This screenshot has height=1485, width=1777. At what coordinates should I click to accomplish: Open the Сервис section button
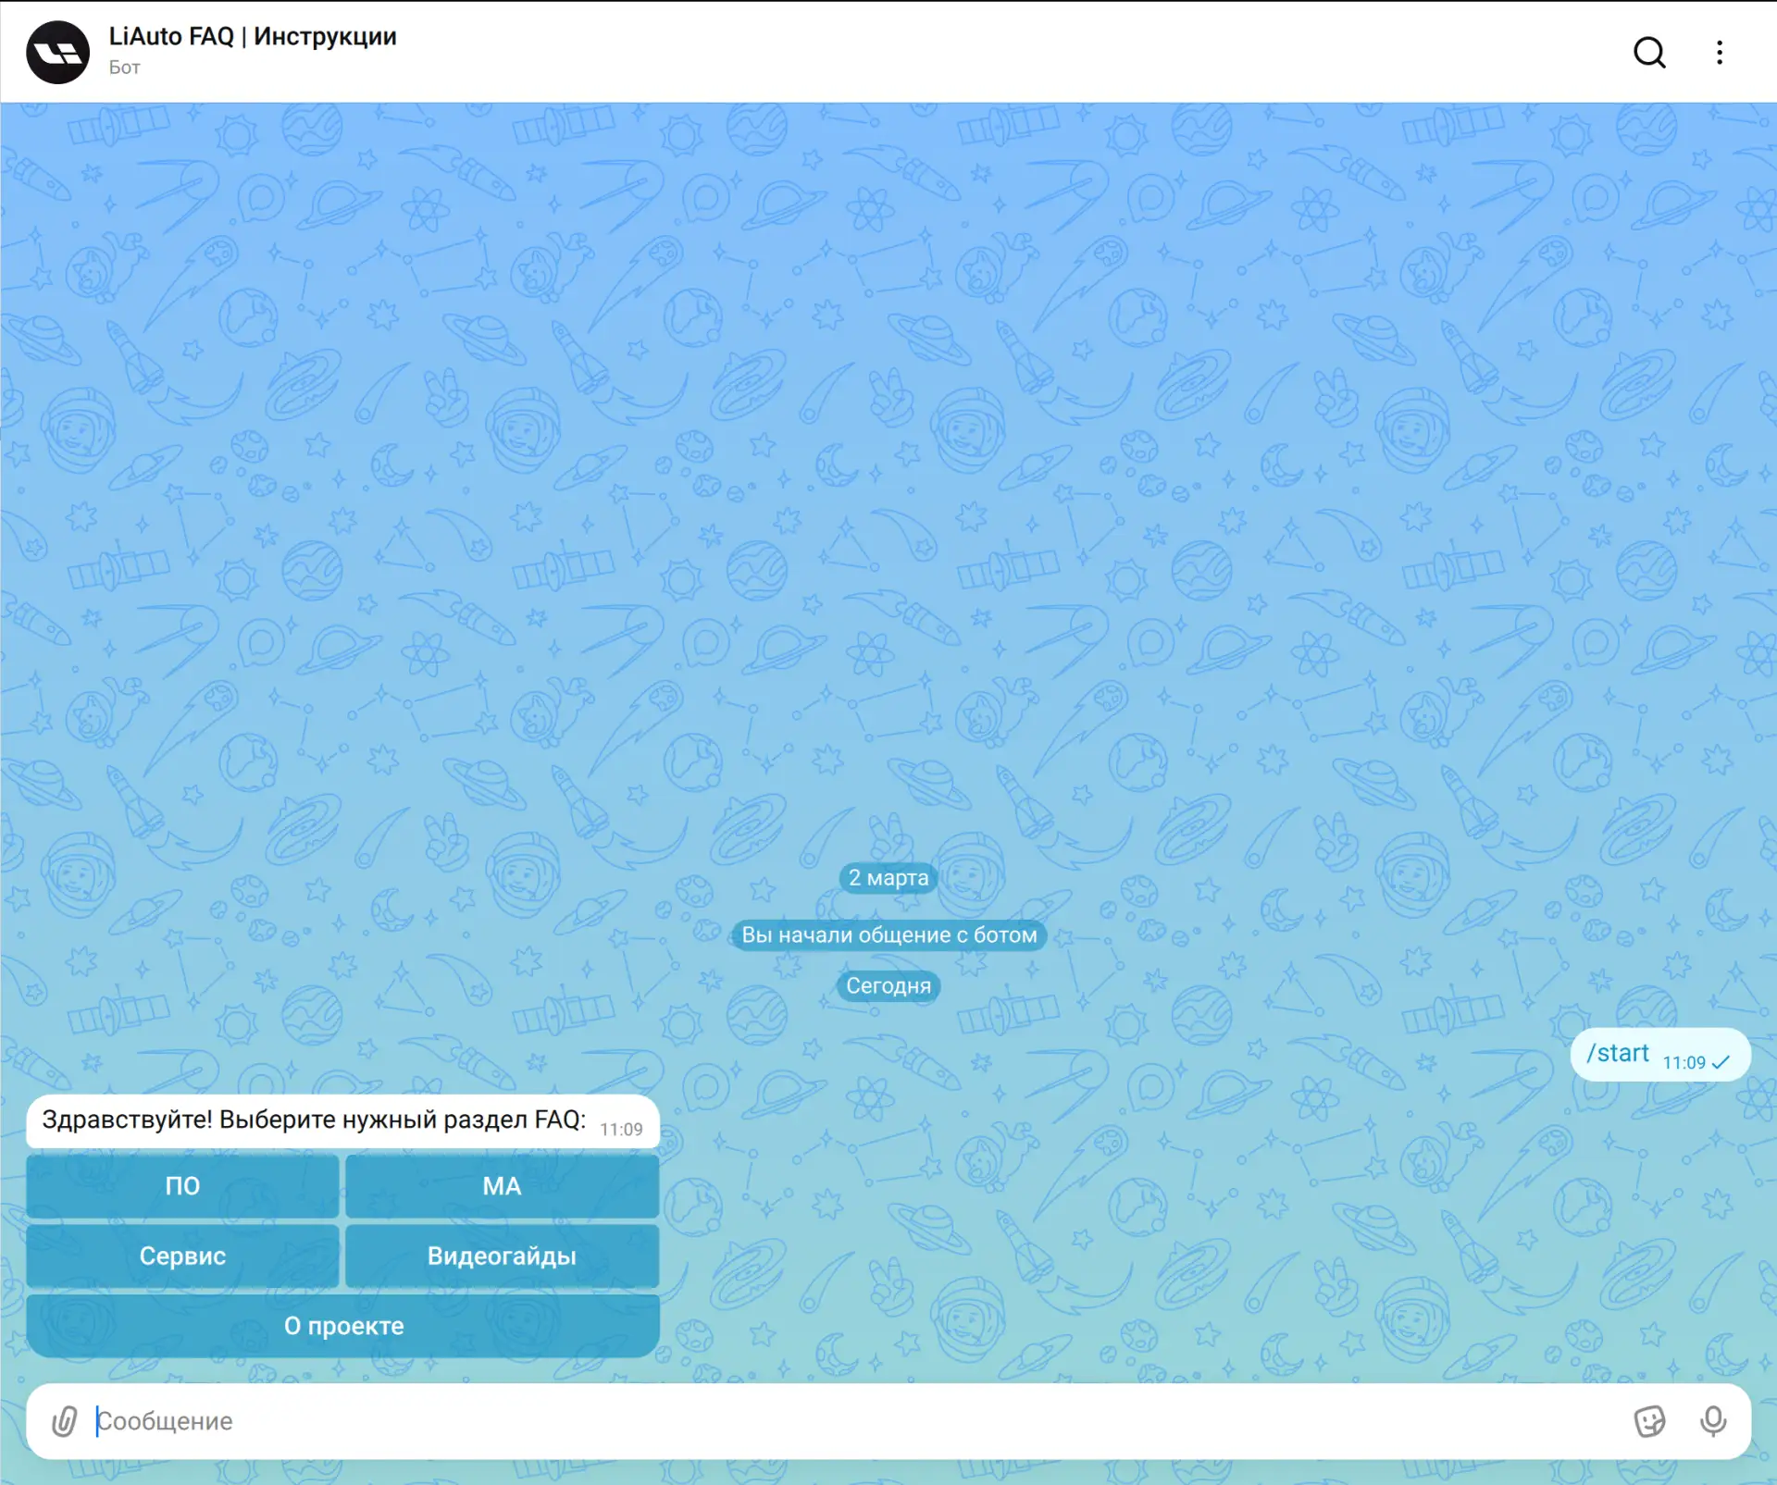tap(182, 1256)
